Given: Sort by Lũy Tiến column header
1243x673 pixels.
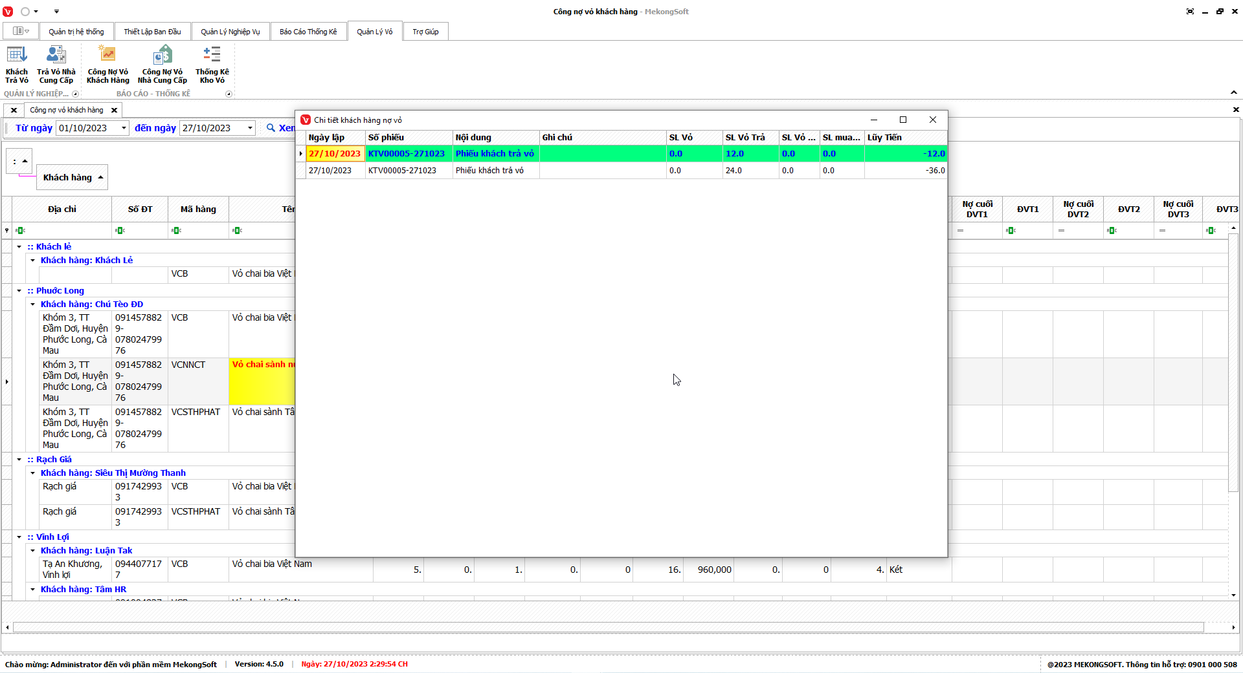Looking at the screenshot, I should (906, 138).
